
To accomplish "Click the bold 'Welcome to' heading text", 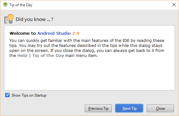I will 23,33.
